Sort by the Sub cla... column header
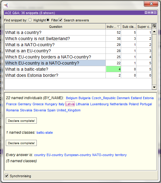The image size is (161, 183). point(129,27)
